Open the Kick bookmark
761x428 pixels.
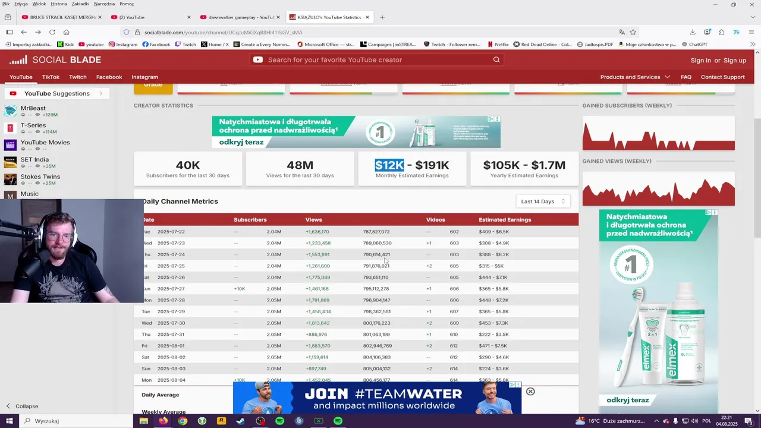(x=65, y=44)
